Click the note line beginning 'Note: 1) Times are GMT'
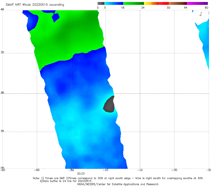The width and height of the screenshot is (211, 186). [117, 178]
